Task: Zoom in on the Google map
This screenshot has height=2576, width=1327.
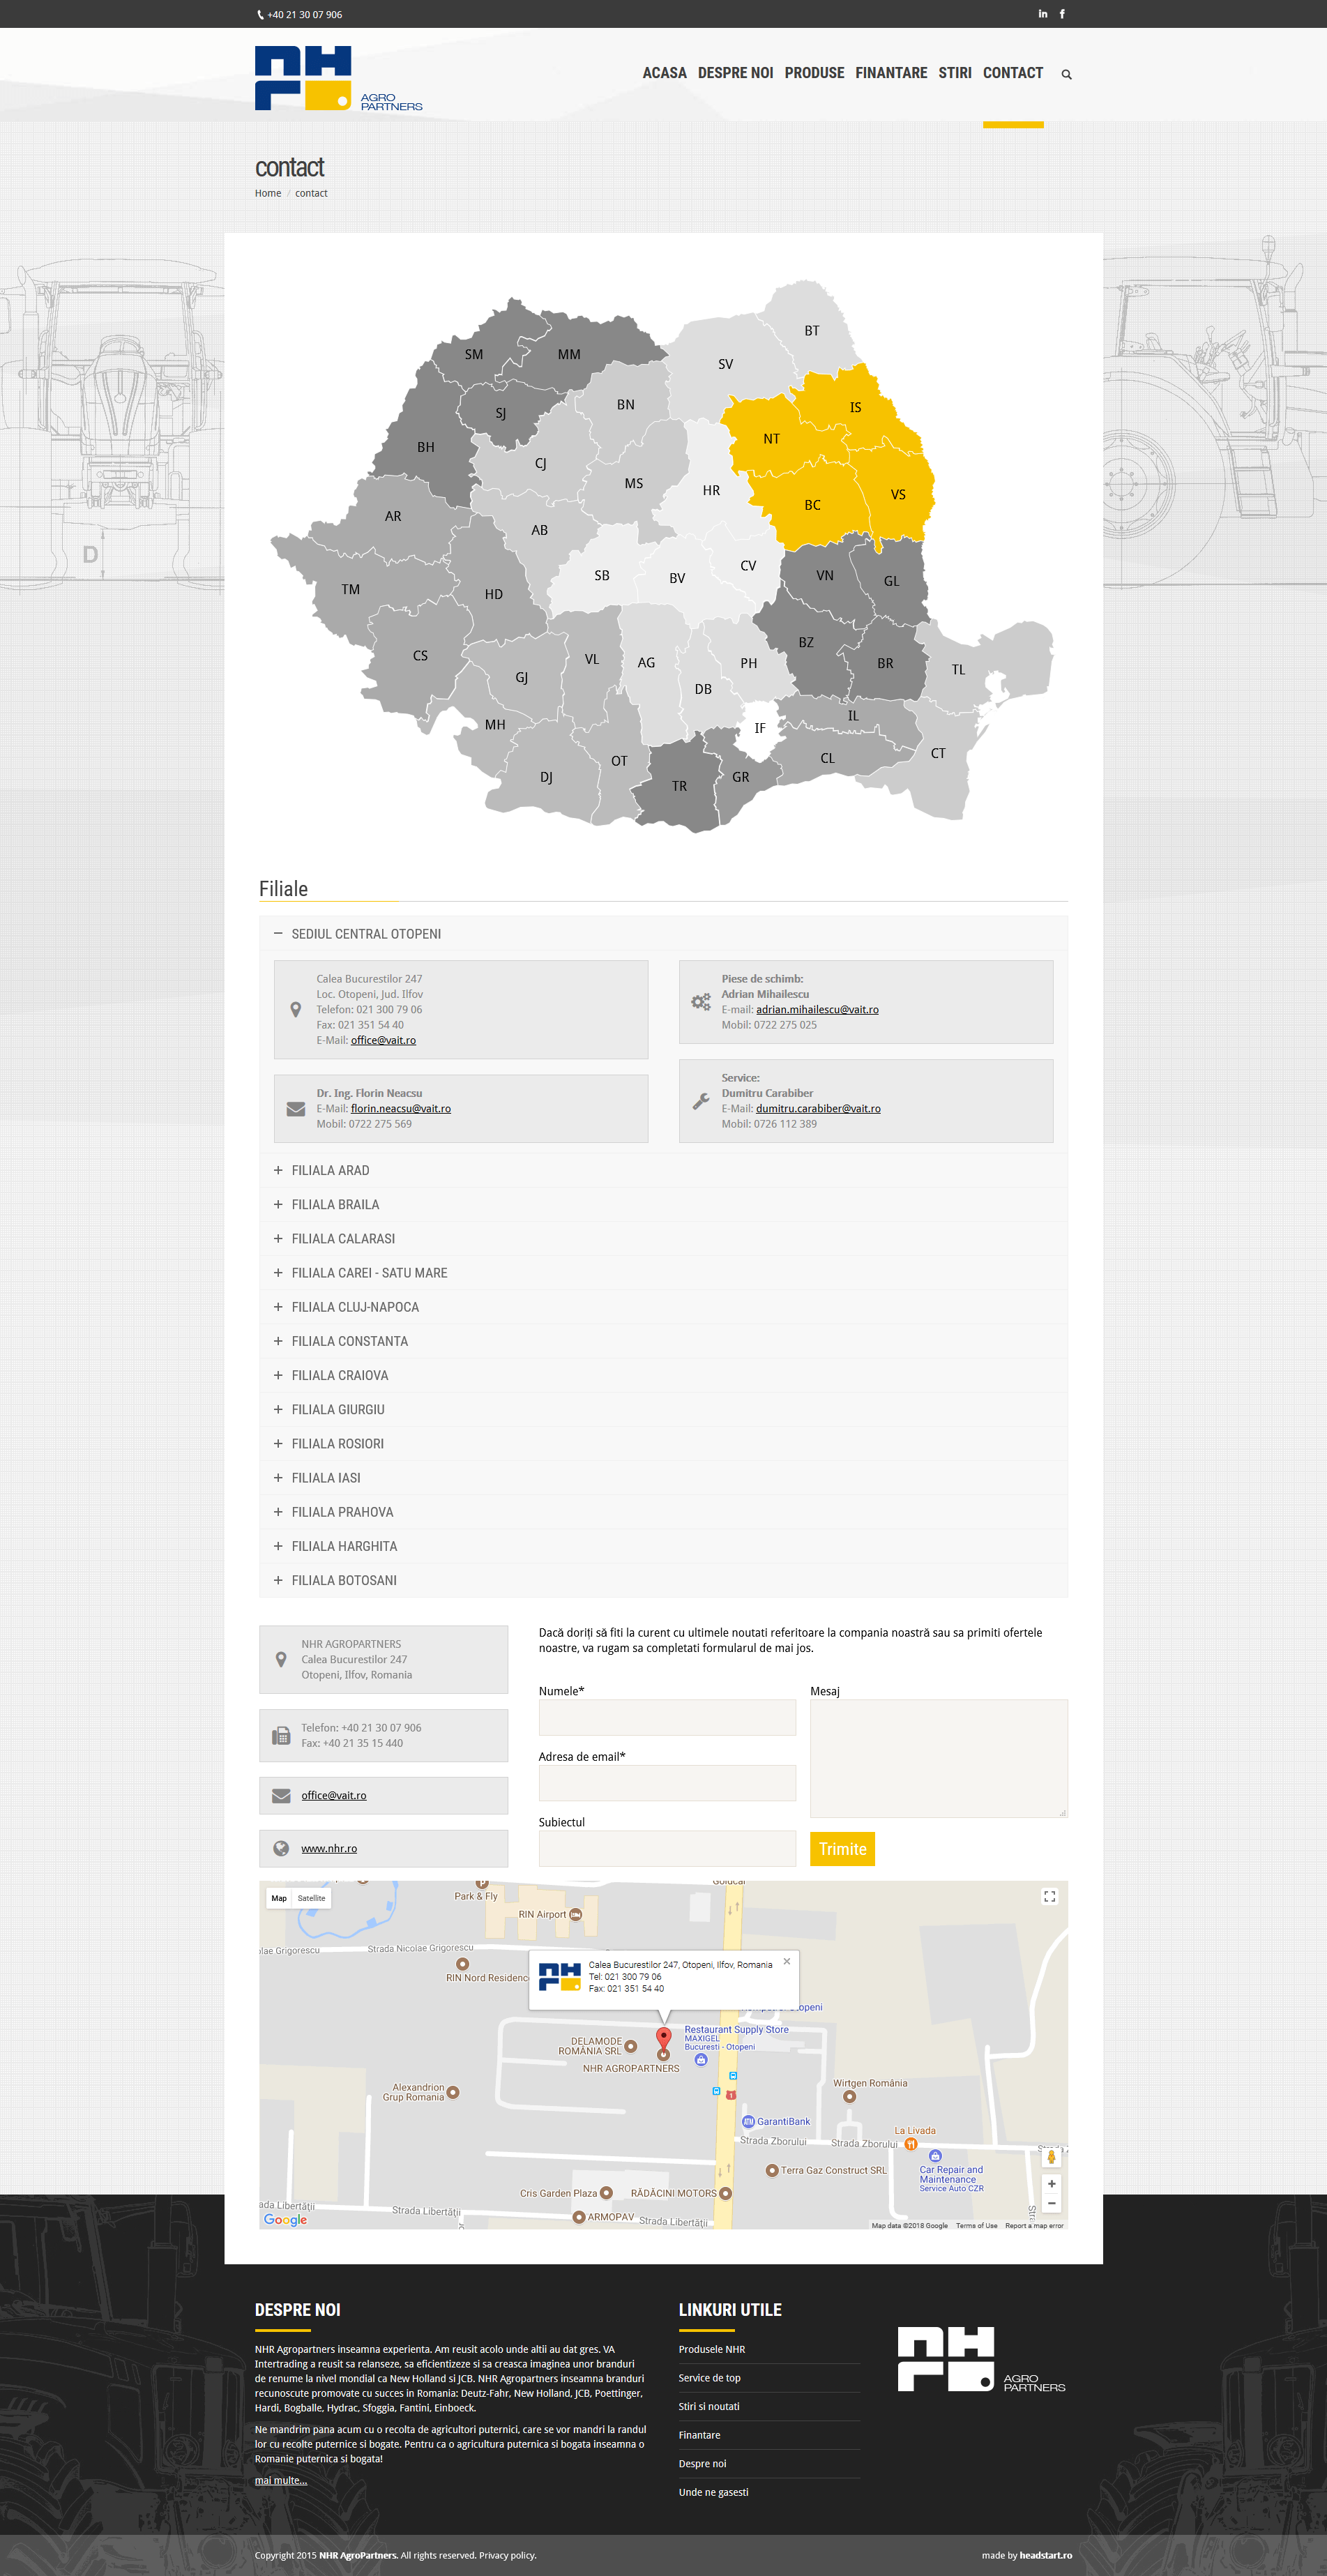Action: tap(1051, 2184)
